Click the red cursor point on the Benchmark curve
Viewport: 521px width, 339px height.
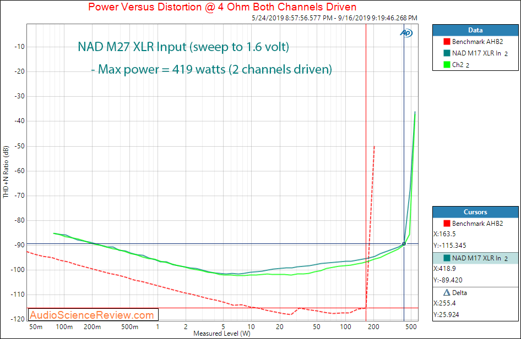[x=366, y=308]
